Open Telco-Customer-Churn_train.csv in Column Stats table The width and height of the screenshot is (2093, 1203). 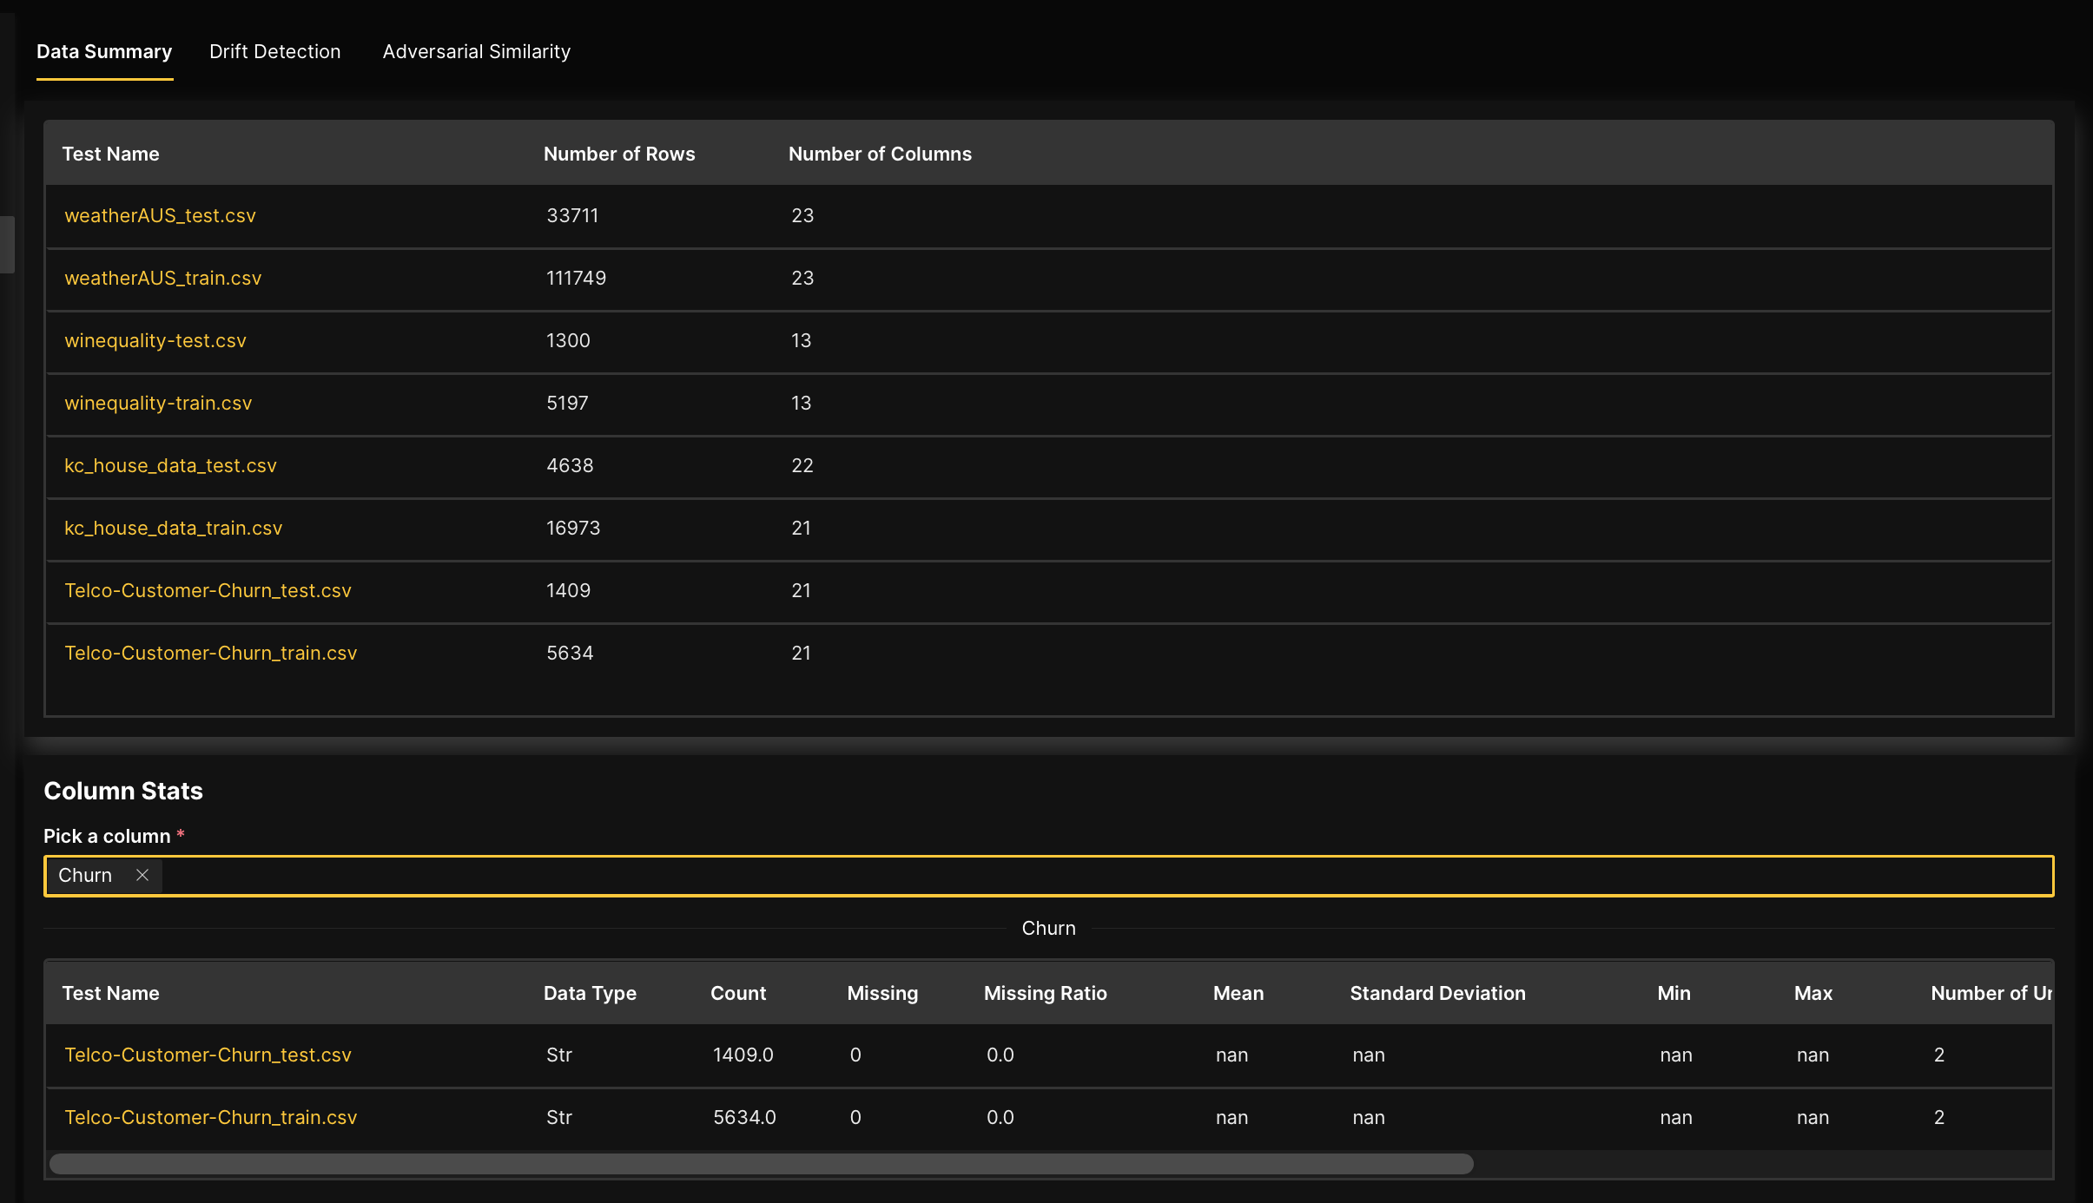[210, 1117]
